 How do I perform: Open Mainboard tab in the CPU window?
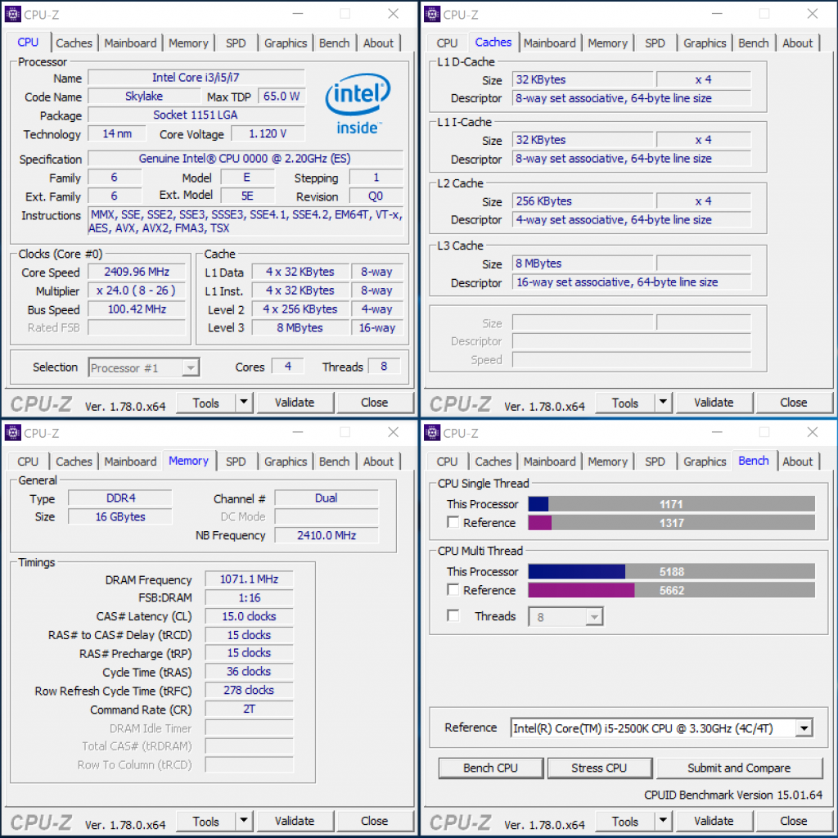tap(130, 43)
